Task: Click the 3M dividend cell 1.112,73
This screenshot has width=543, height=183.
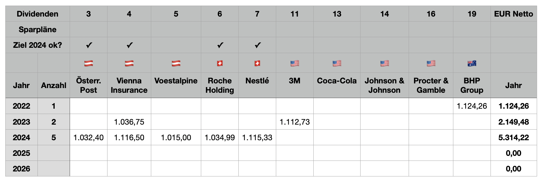Action: (x=295, y=122)
